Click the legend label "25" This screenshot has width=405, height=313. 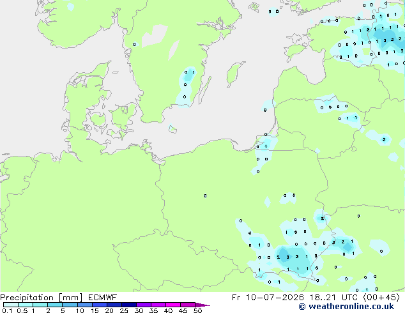pyautogui.click(x=124, y=310)
